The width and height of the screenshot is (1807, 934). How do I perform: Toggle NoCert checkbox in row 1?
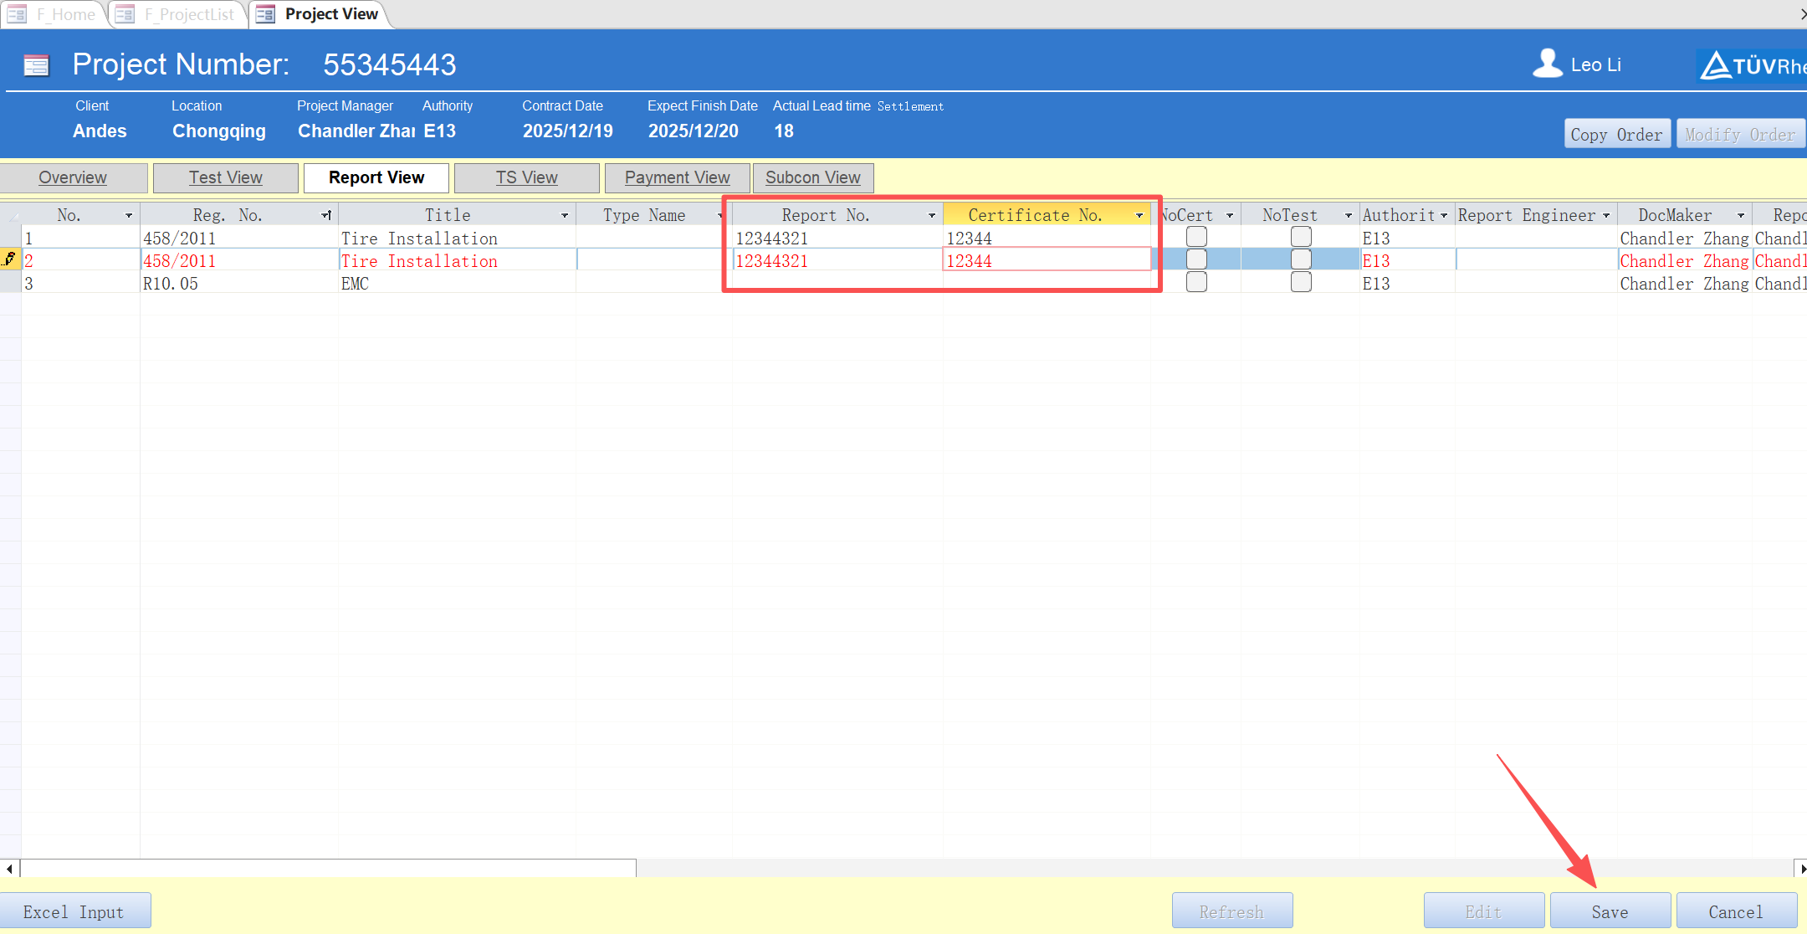(x=1196, y=238)
